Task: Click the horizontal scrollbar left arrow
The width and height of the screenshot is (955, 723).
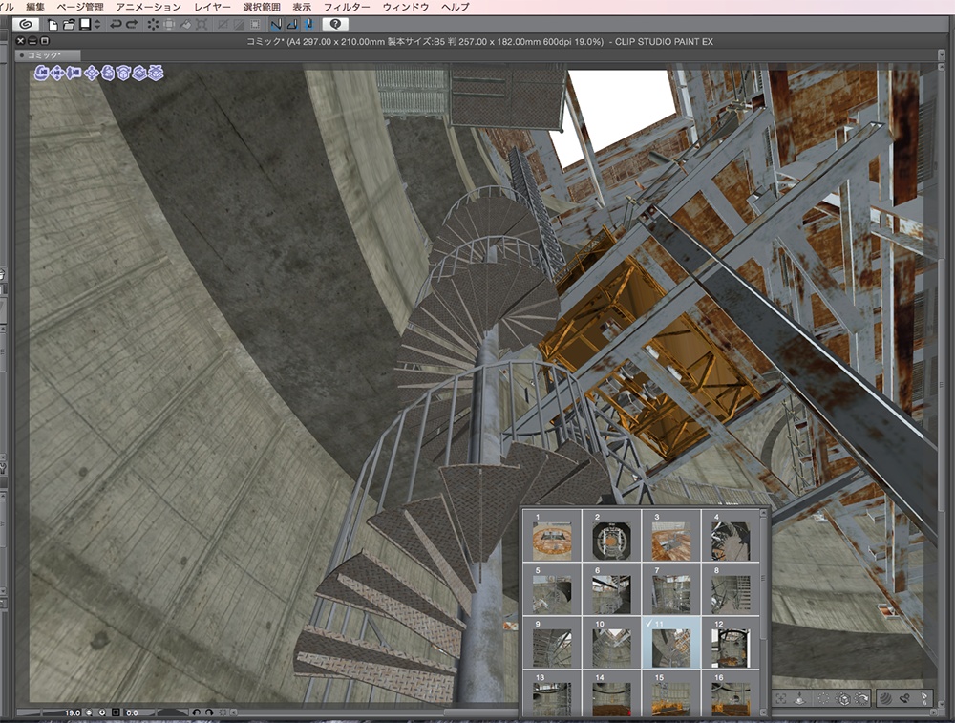Action: tap(233, 712)
